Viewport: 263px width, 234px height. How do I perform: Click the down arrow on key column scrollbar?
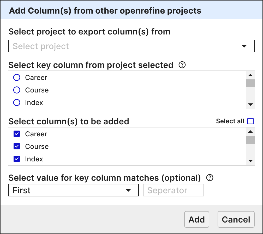click(x=250, y=104)
